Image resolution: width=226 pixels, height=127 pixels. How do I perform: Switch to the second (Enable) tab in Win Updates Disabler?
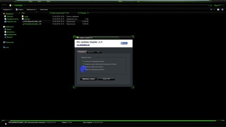[x=91, y=52]
